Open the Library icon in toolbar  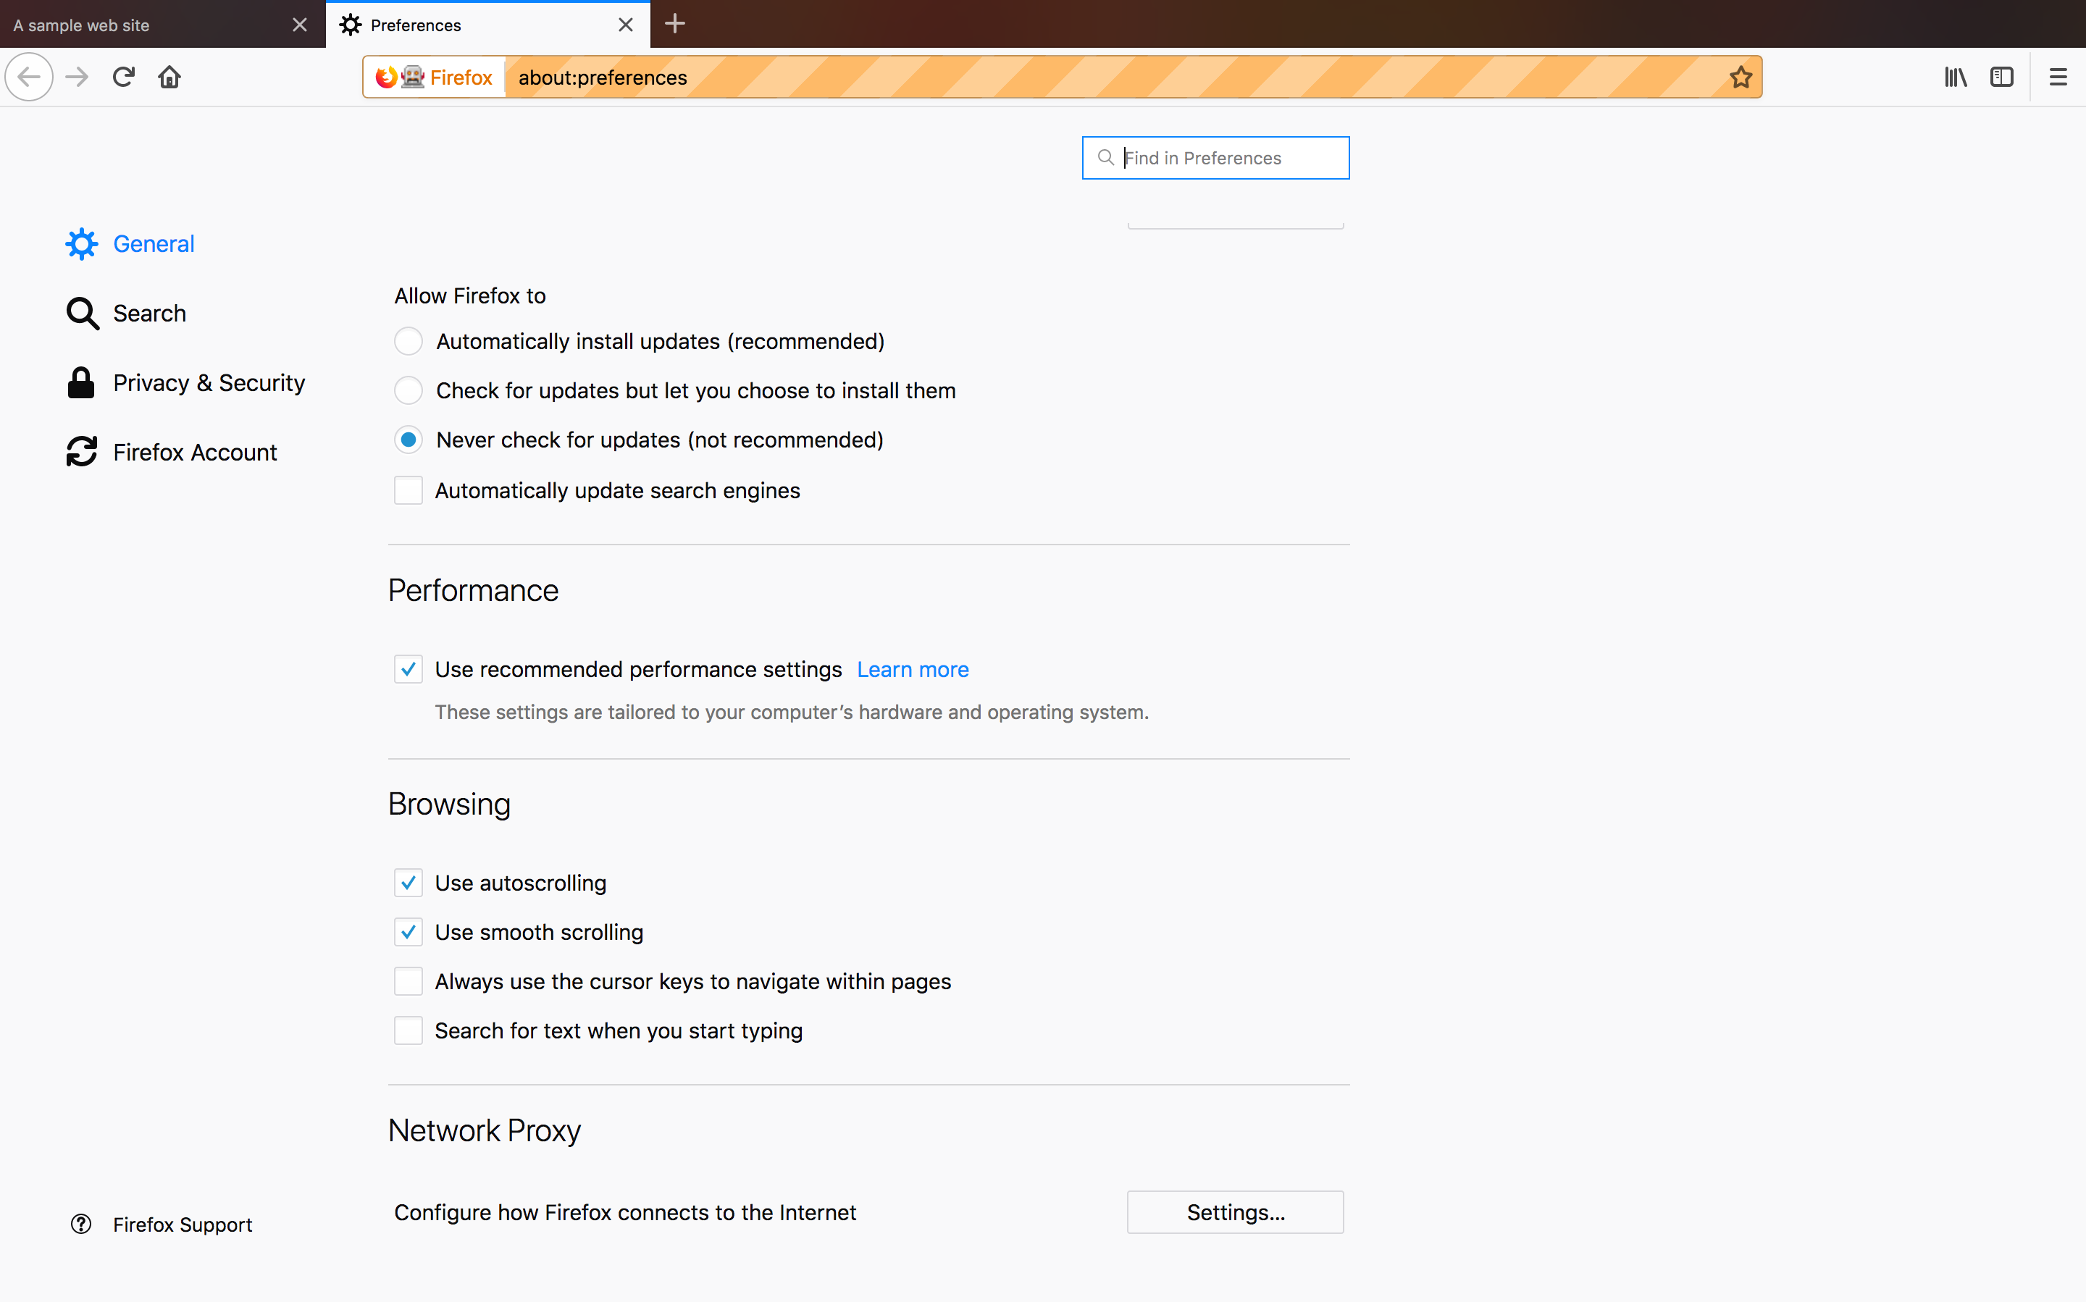tap(1955, 77)
